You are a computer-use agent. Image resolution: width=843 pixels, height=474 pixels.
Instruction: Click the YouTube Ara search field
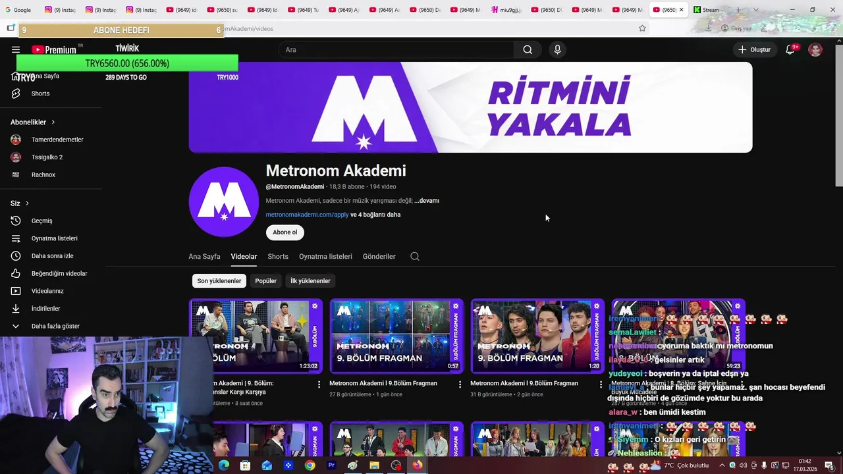click(x=396, y=49)
